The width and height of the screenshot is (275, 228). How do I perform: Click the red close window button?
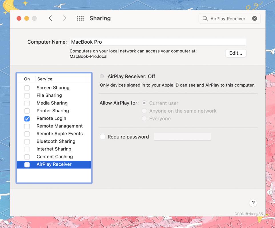(19, 18)
